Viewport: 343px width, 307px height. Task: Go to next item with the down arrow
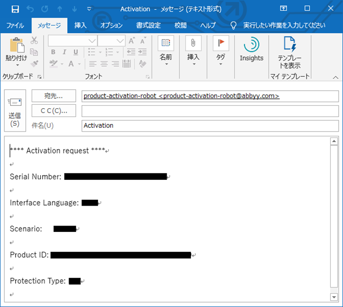pyautogui.click(x=75, y=9)
